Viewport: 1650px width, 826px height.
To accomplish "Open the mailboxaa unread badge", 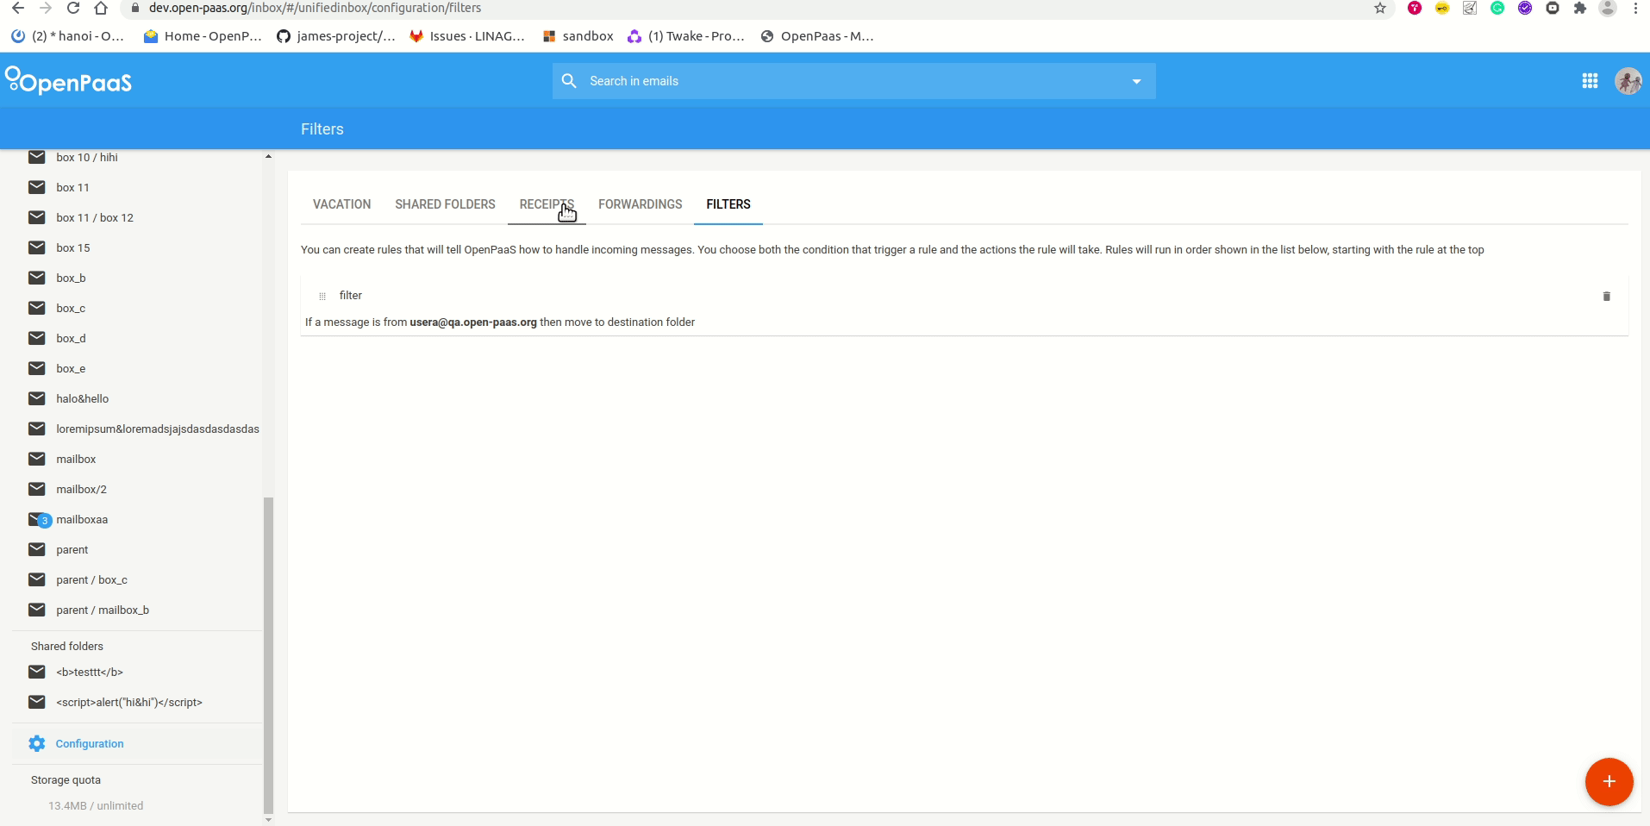I will tap(43, 520).
